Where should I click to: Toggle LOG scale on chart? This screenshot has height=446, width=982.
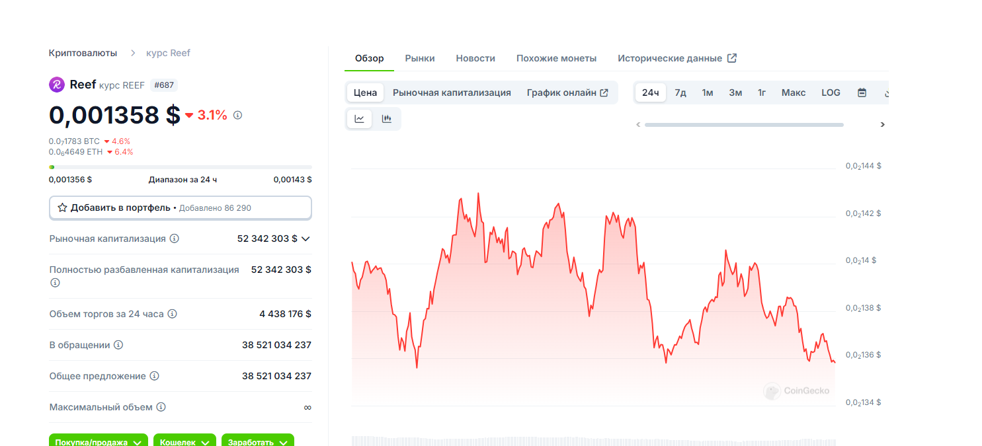tap(831, 93)
